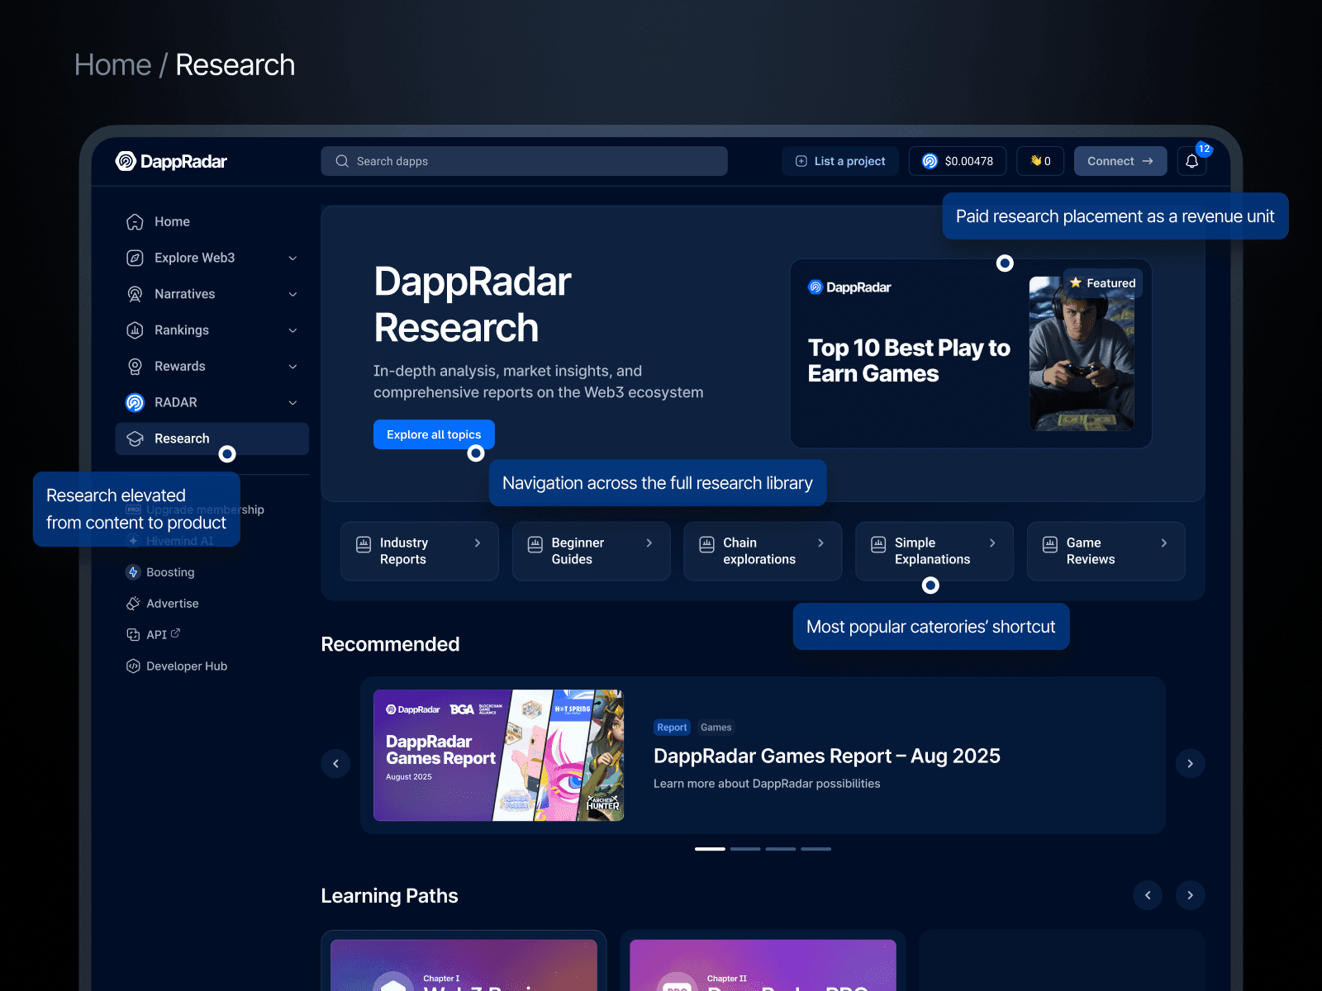1322x991 pixels.
Task: Expand the Explore Web3 chevron
Action: [292, 258]
